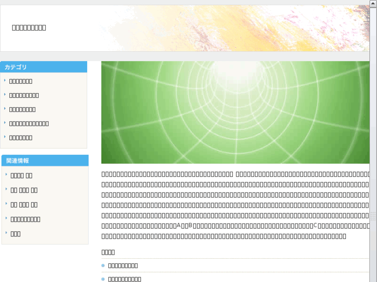
Task: Open the last link in the カテゴリ list
Action: click(21, 138)
